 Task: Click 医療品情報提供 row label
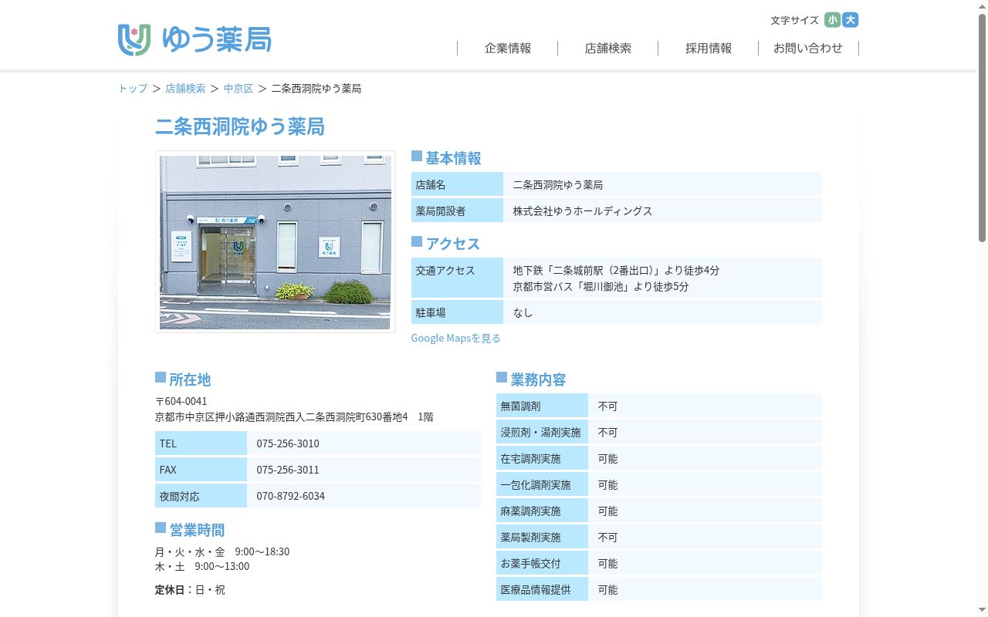pos(542,589)
